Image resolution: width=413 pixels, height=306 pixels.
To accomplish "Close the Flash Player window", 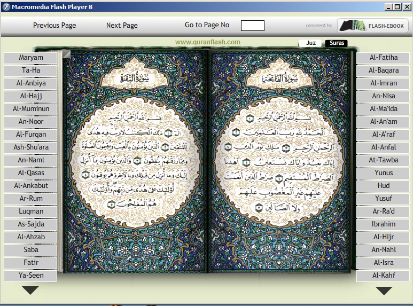I will 407,7.
